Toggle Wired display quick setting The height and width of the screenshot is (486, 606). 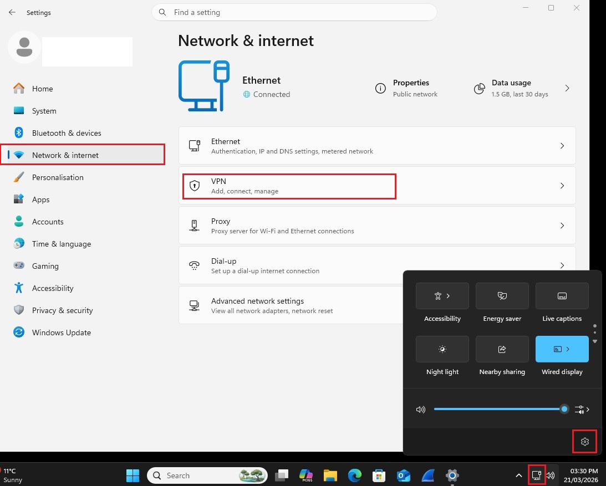tap(562, 349)
